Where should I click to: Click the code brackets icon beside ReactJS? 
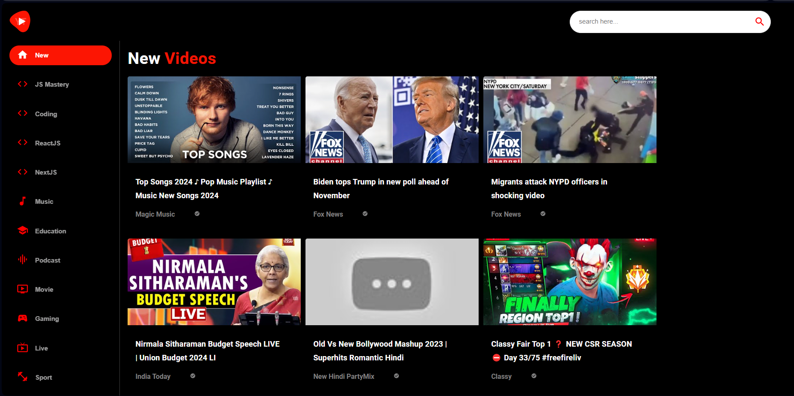23,142
